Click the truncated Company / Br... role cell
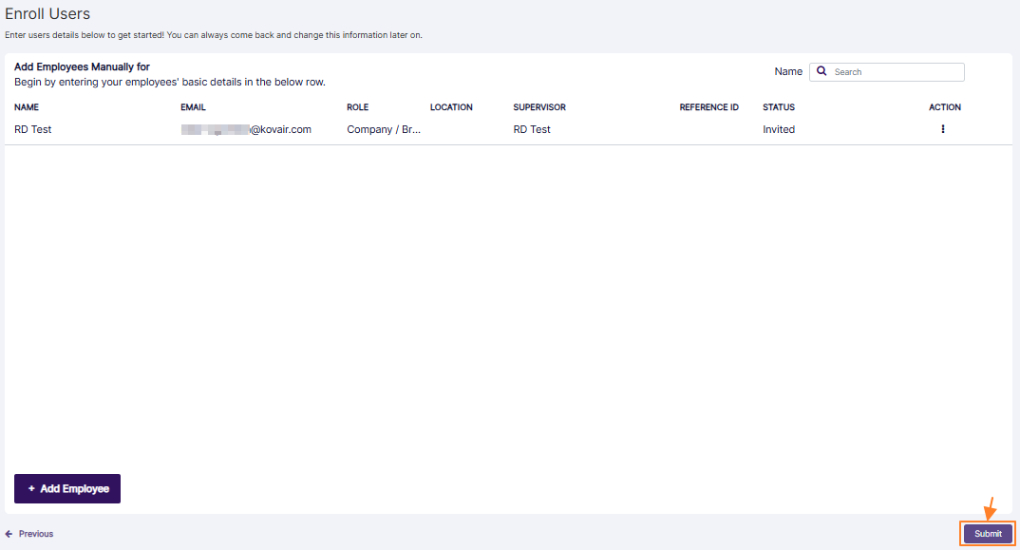Image resolution: width=1020 pixels, height=550 pixels. (x=384, y=129)
